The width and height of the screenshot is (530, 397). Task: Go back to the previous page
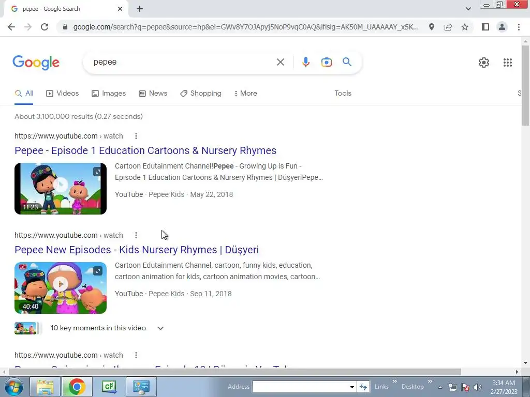tap(11, 27)
